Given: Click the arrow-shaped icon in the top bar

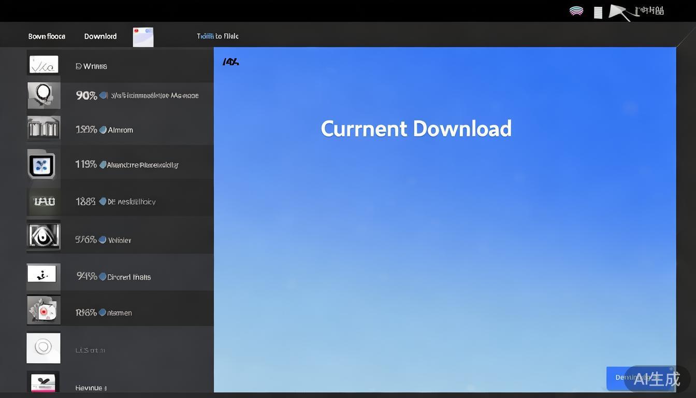Looking at the screenshot, I should point(619,12).
